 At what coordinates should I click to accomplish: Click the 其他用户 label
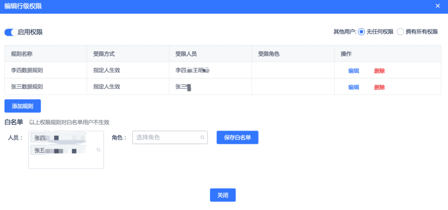(345, 32)
